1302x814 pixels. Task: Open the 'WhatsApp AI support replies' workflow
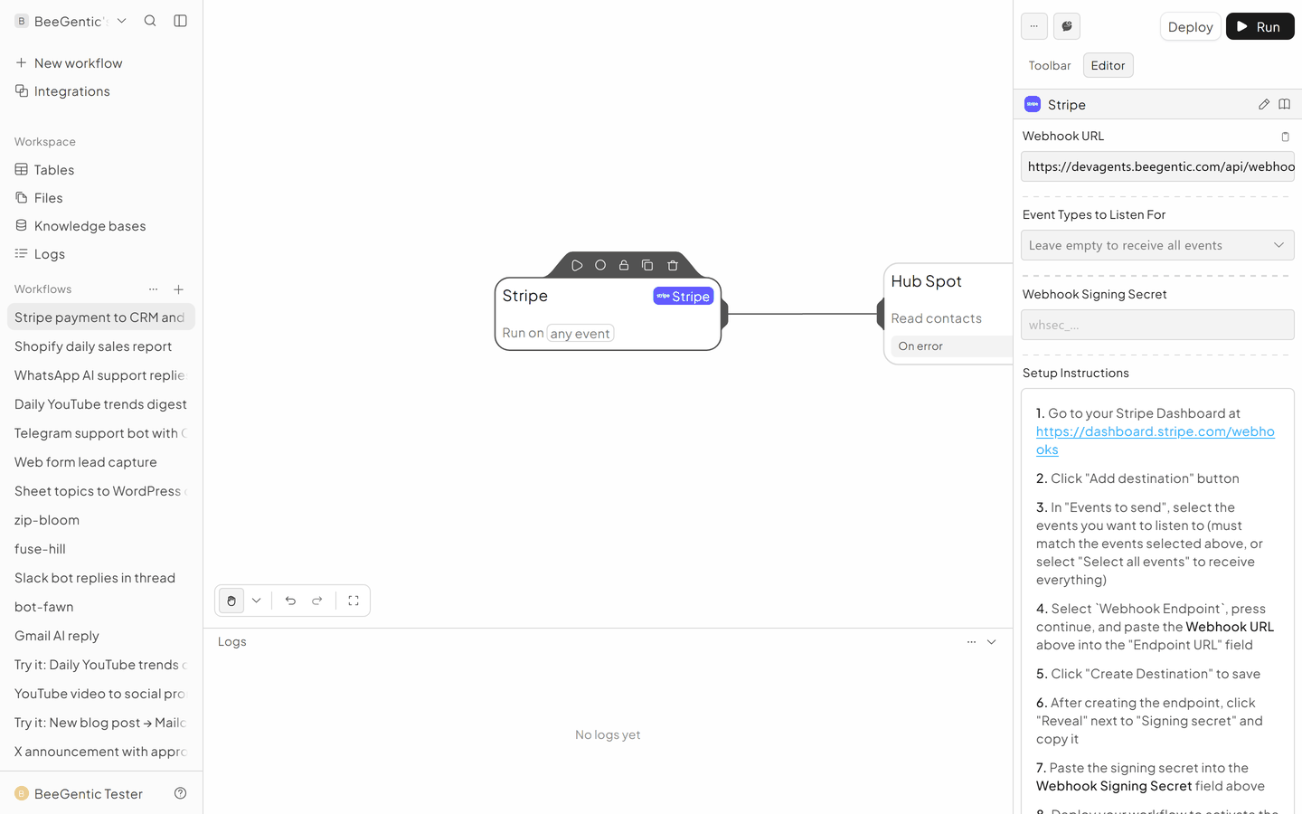101,375
